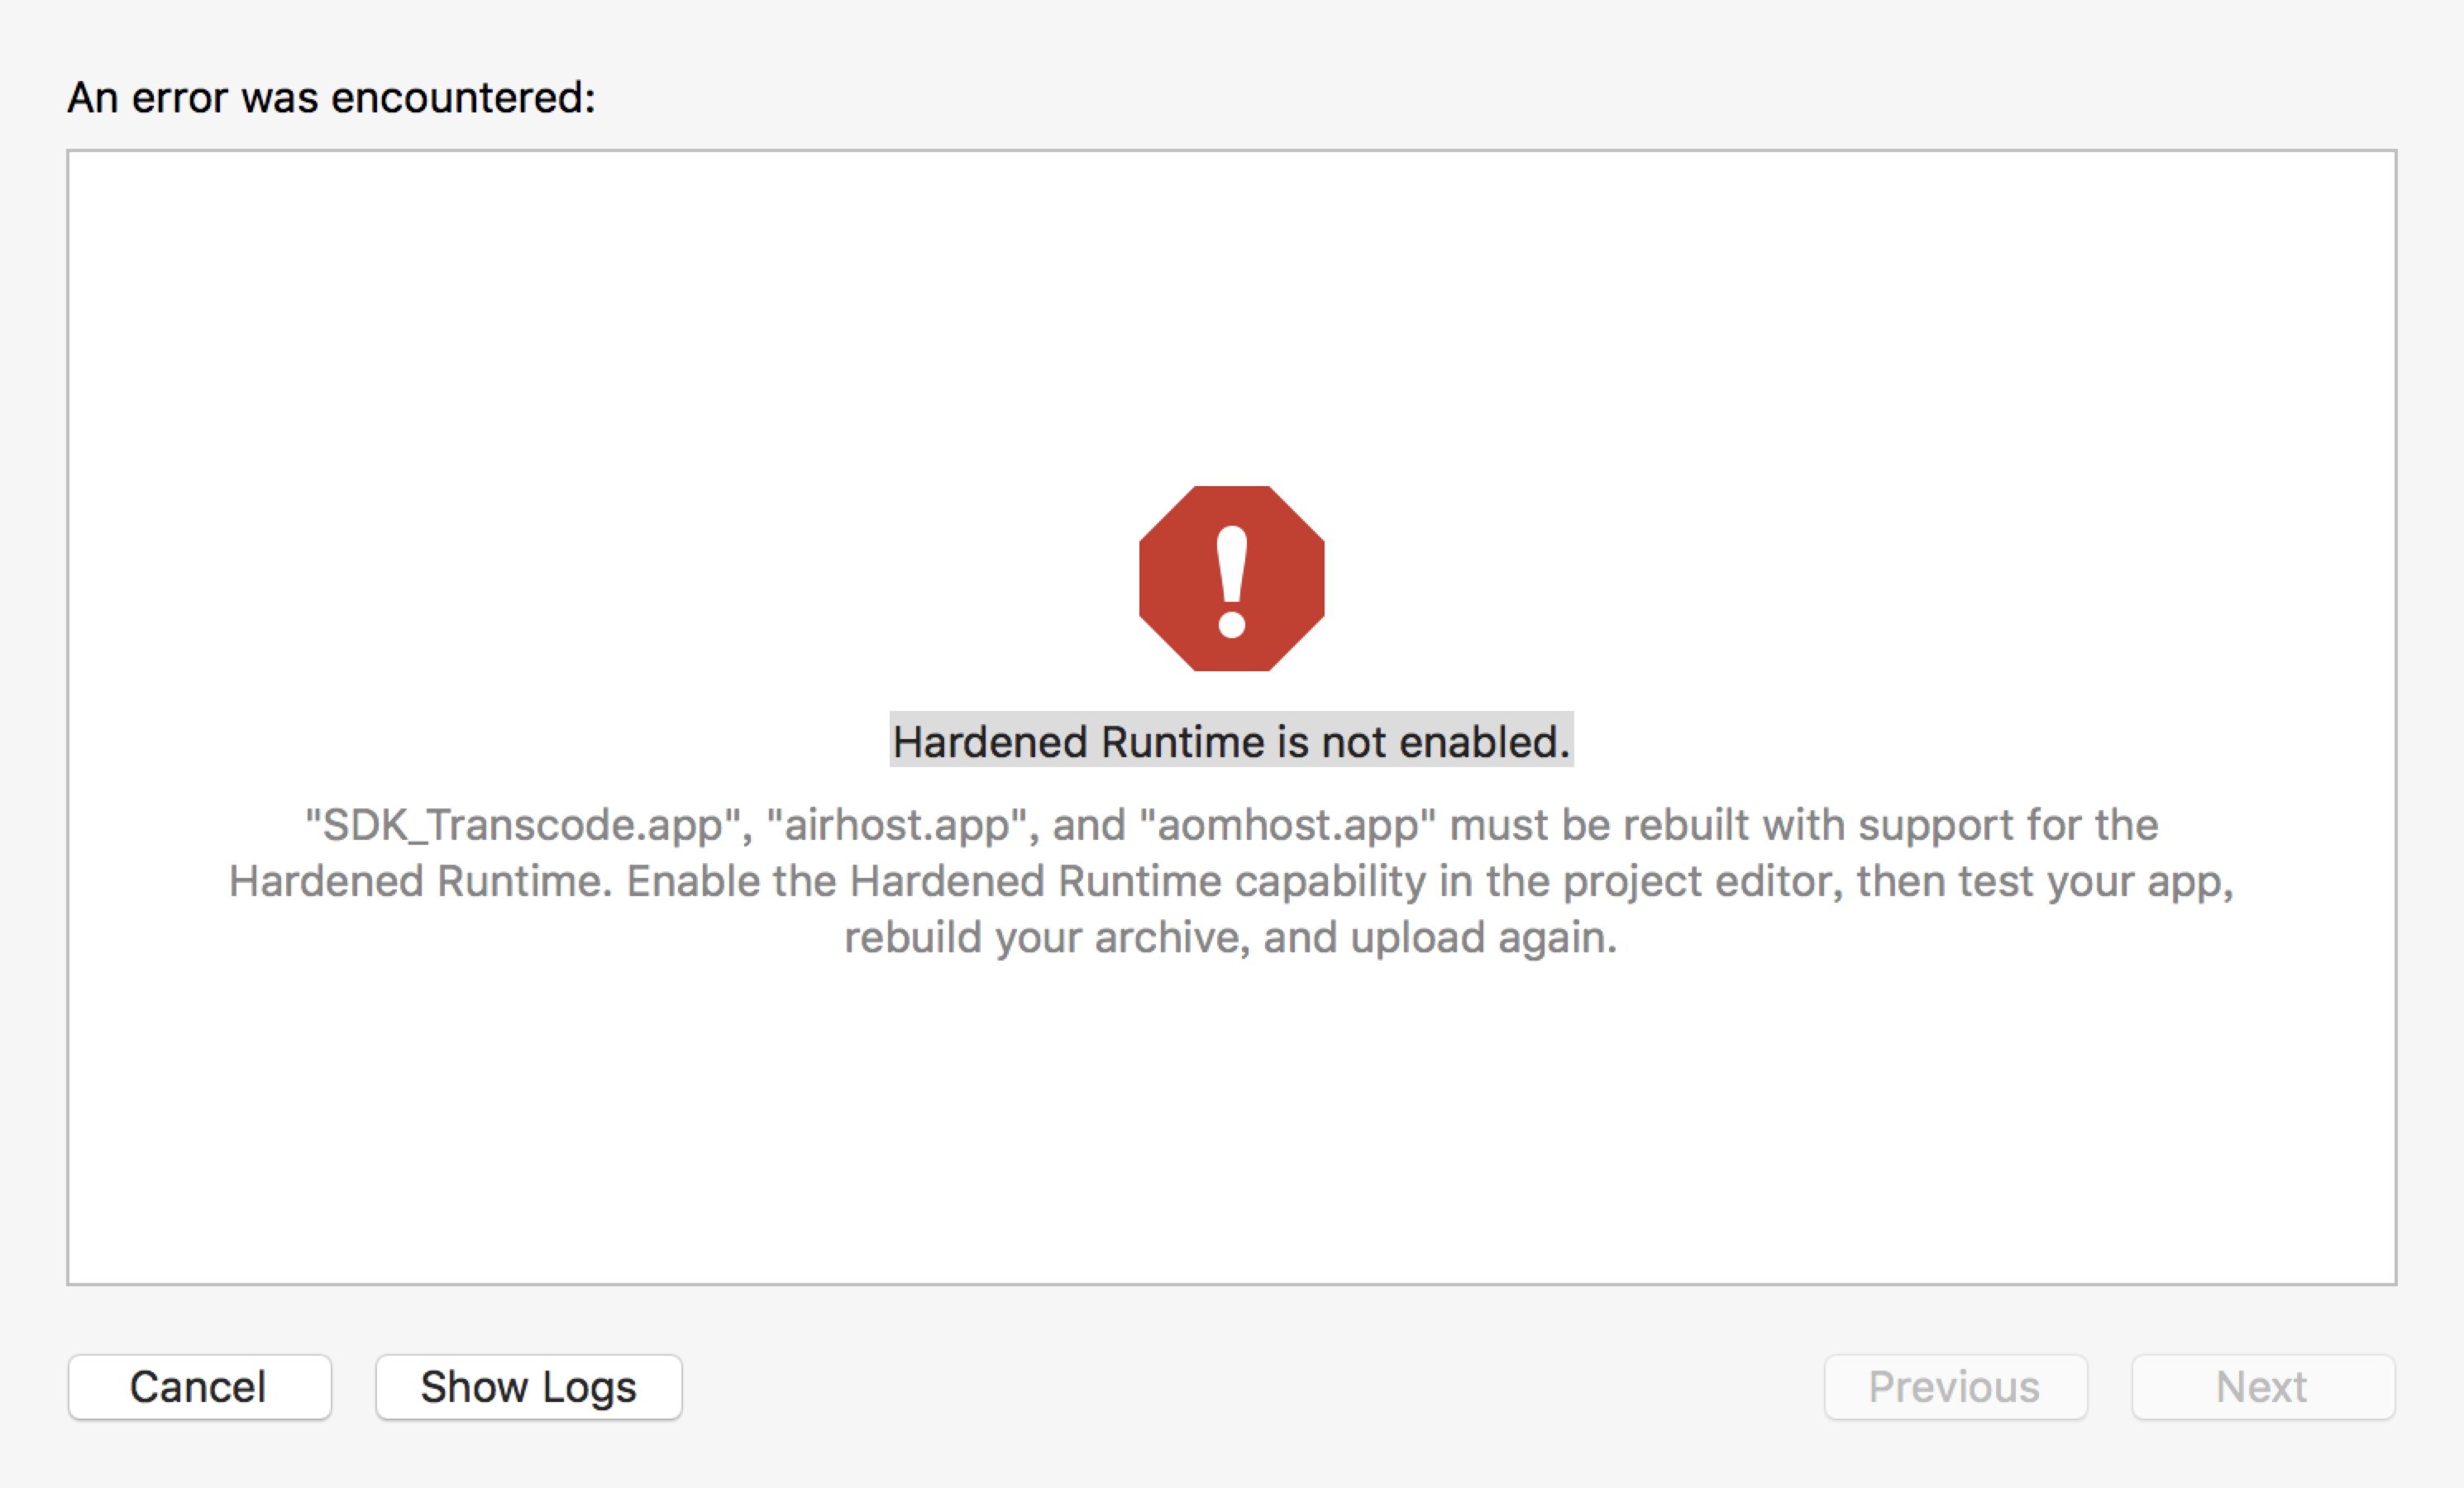Select the 'Hardened Runtime is not enabled.' heading
The image size is (2464, 1488).
click(1231, 741)
